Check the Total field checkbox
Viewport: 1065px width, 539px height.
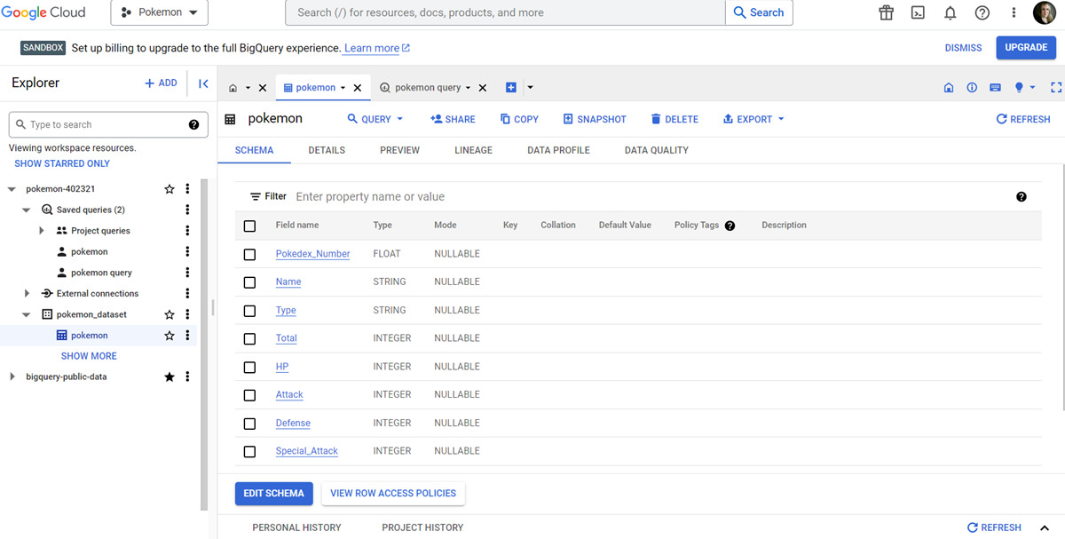click(x=249, y=339)
